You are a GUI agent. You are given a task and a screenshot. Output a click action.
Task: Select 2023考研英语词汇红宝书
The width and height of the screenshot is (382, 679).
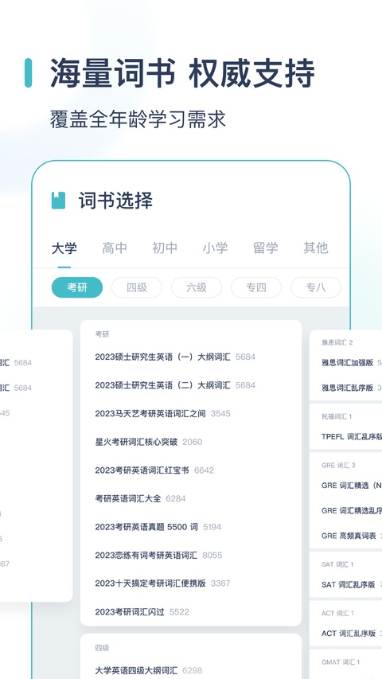142,470
